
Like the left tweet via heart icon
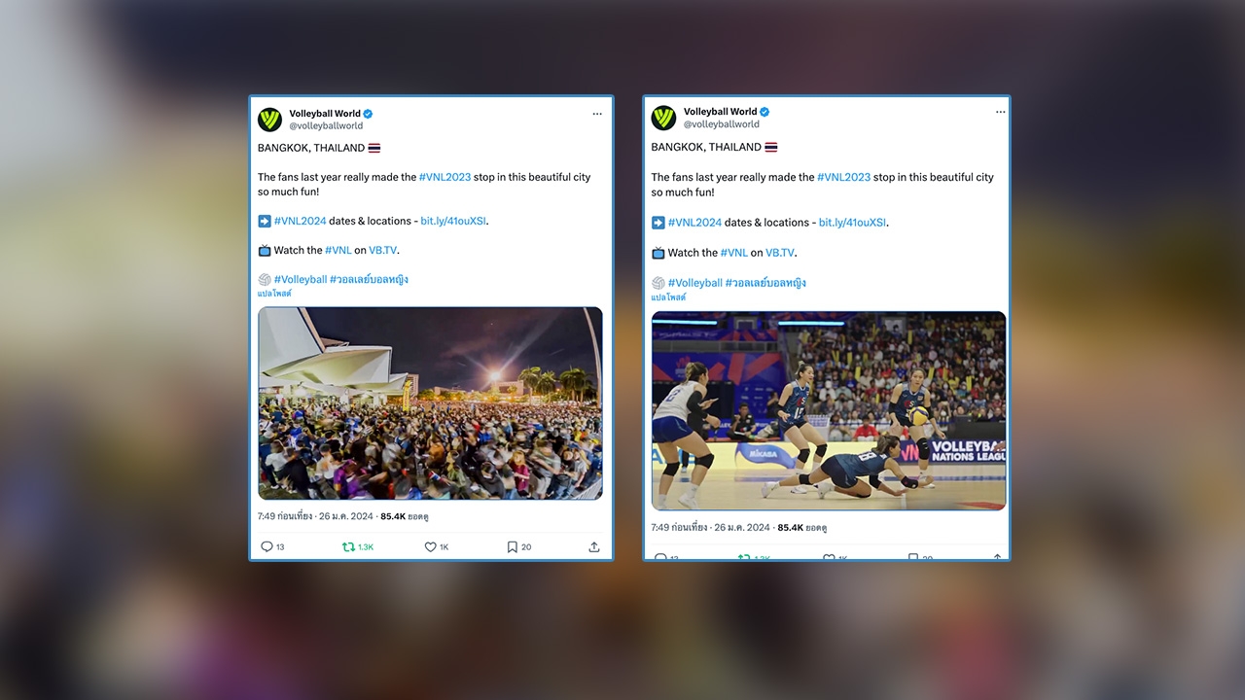click(x=430, y=547)
